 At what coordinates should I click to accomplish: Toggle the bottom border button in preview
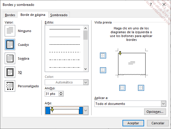point(103,70)
